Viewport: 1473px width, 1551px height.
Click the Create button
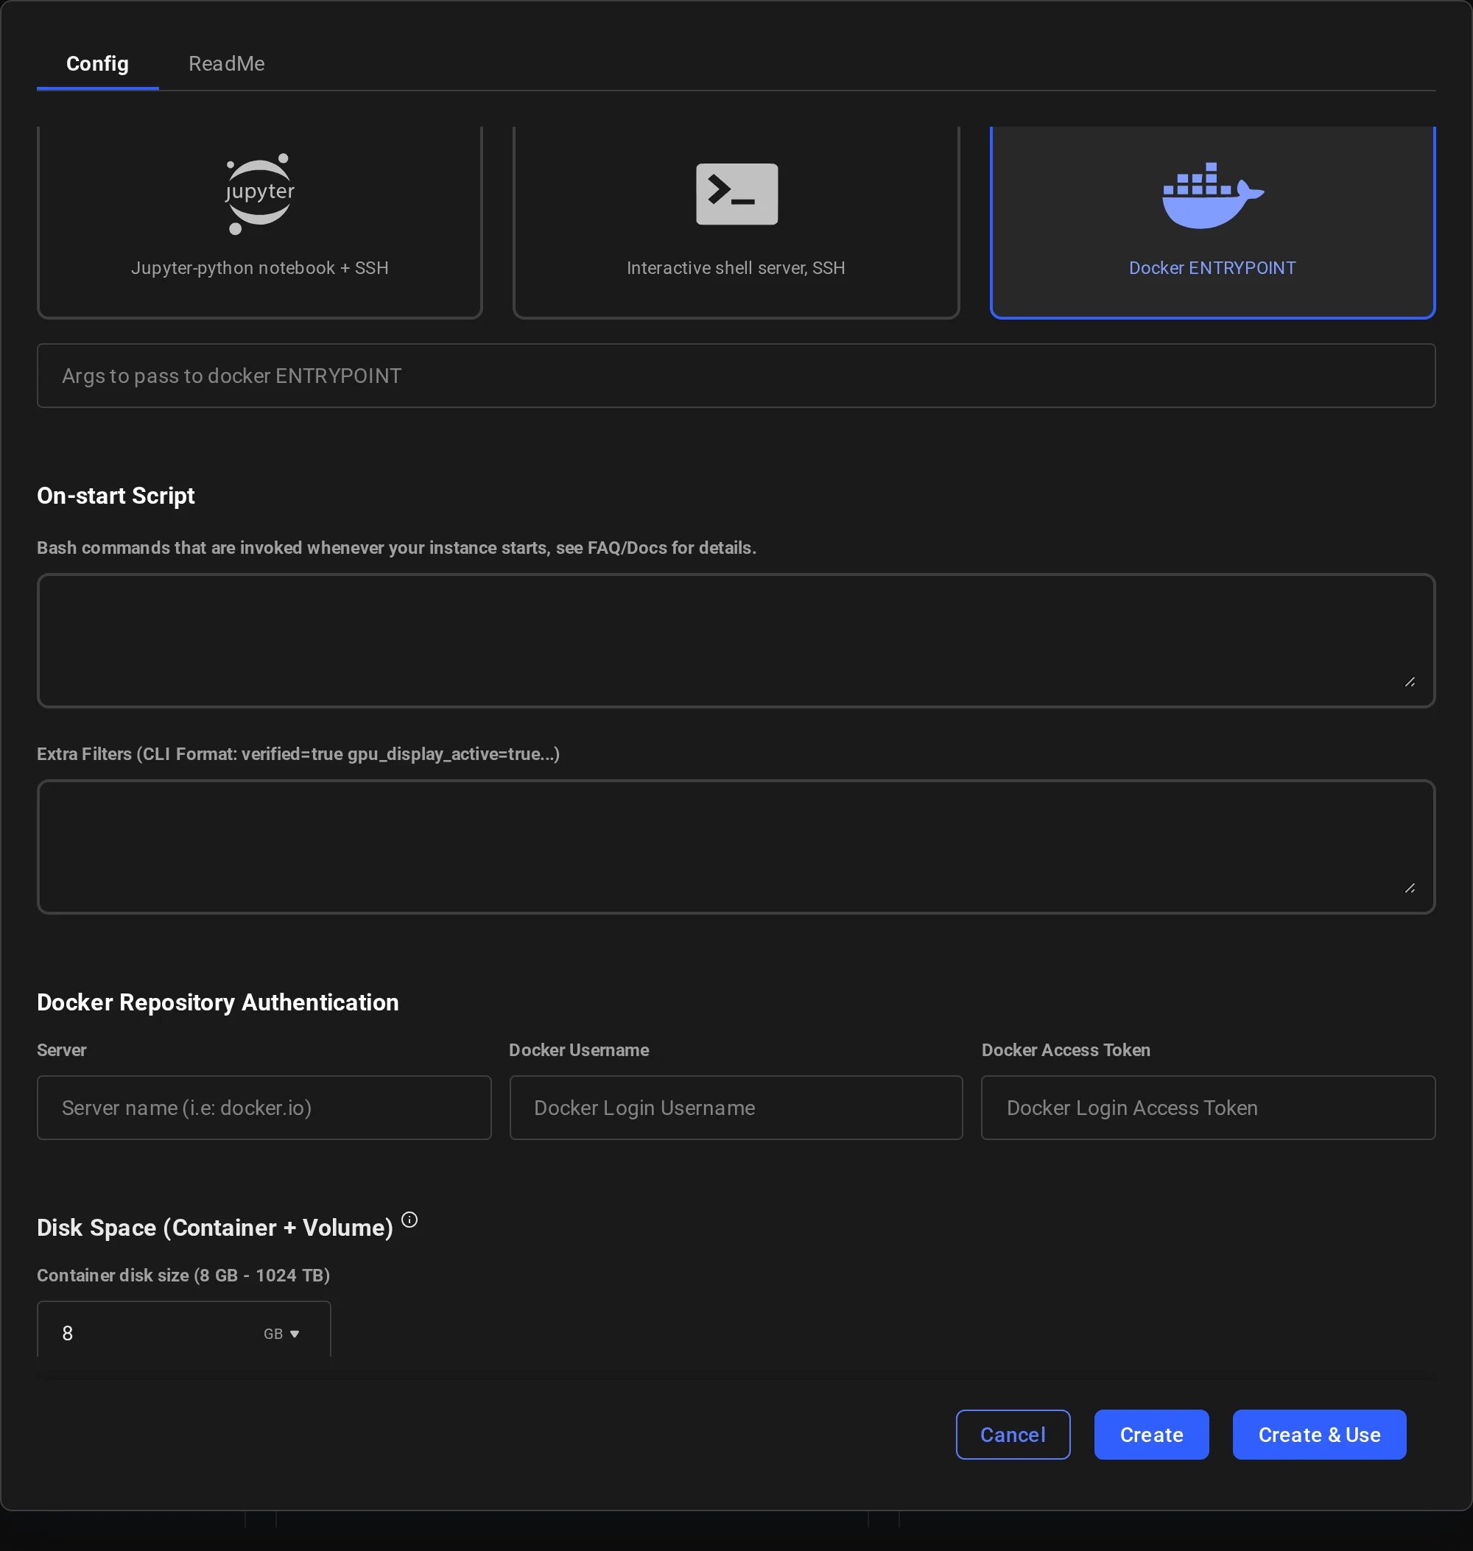pyautogui.click(x=1151, y=1434)
